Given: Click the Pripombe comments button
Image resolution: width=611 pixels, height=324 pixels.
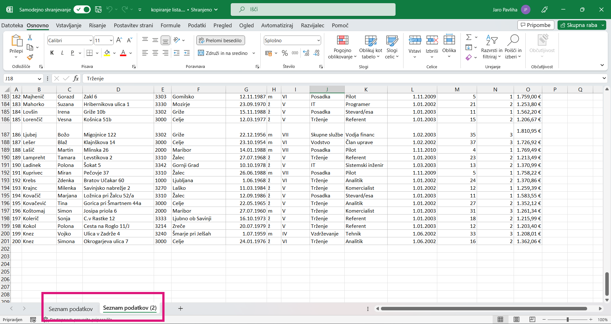Looking at the screenshot, I should [536, 25].
